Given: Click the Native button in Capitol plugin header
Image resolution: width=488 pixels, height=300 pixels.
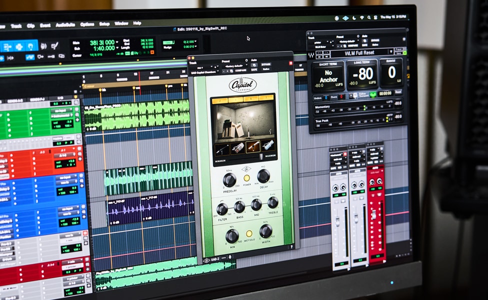Looking at the screenshot, I should (x=266, y=69).
